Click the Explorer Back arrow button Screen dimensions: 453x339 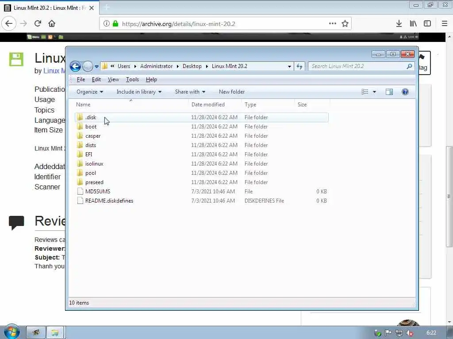75,66
